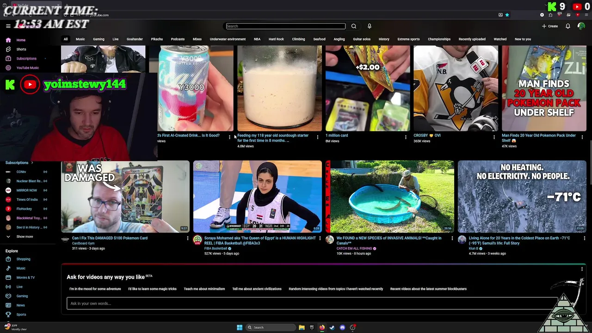592x333 pixels.
Task: Open File Explorer from taskbar
Action: tap(302, 327)
